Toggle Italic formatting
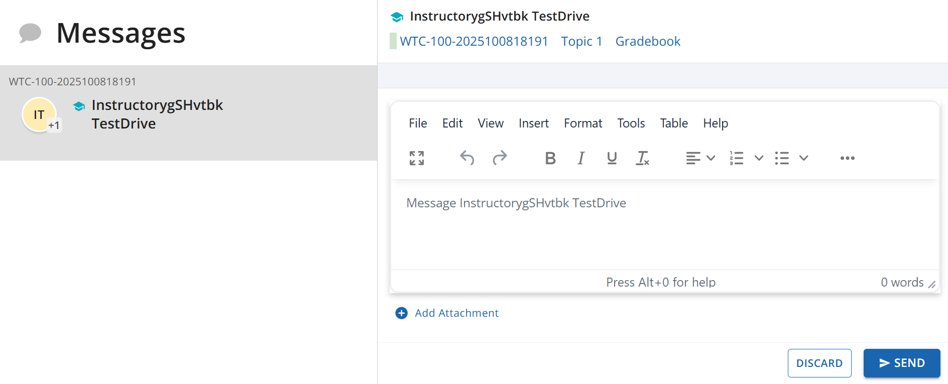948x384 pixels. click(x=581, y=158)
